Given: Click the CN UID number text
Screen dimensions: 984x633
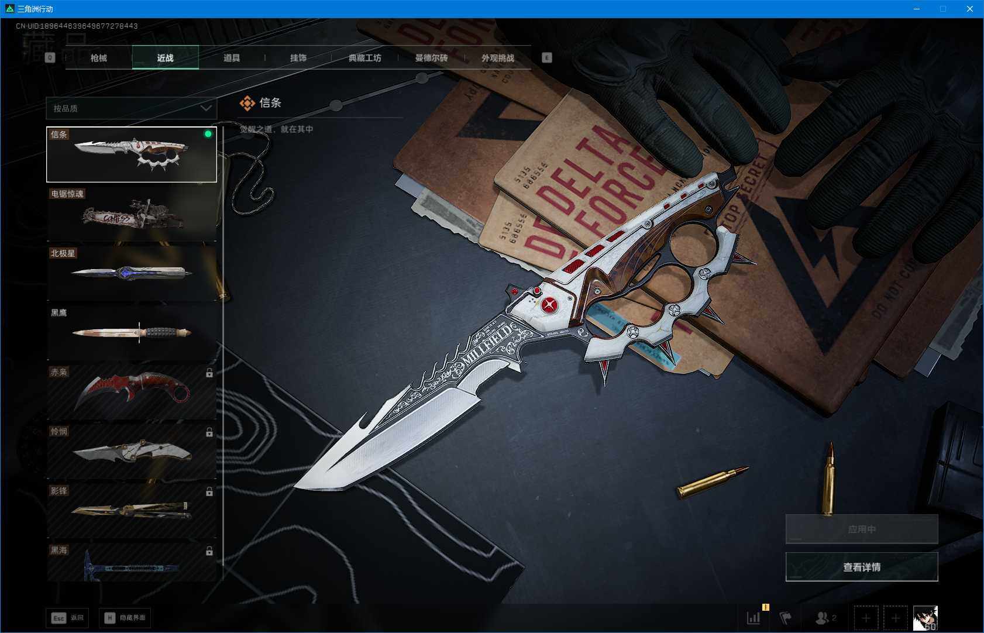Looking at the screenshot, I should click(77, 26).
